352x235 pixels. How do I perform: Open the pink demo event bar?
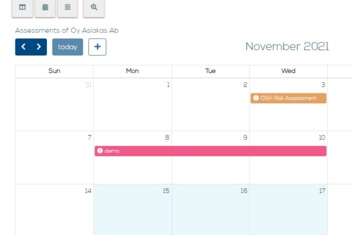[211, 151]
